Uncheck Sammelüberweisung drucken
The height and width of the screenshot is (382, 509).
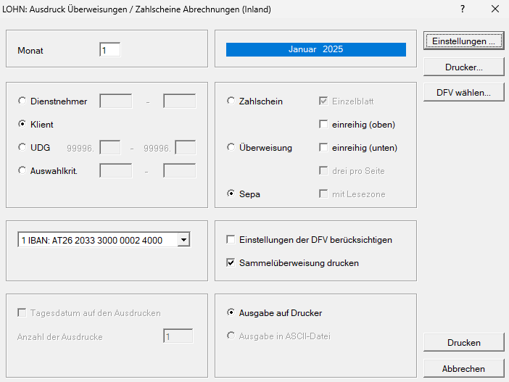[231, 263]
